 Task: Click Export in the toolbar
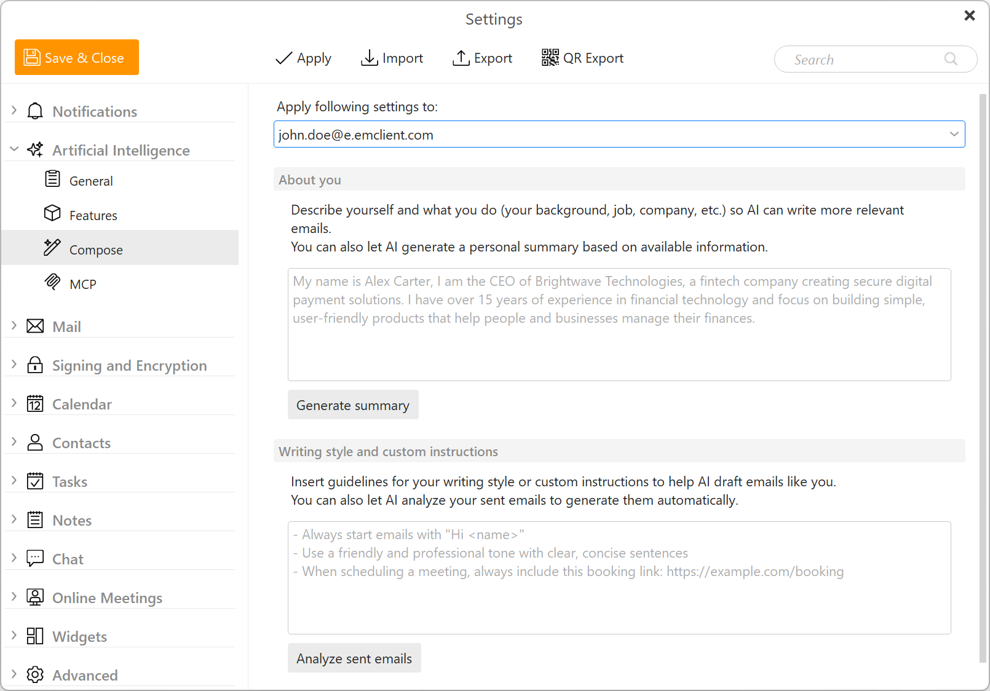(482, 58)
